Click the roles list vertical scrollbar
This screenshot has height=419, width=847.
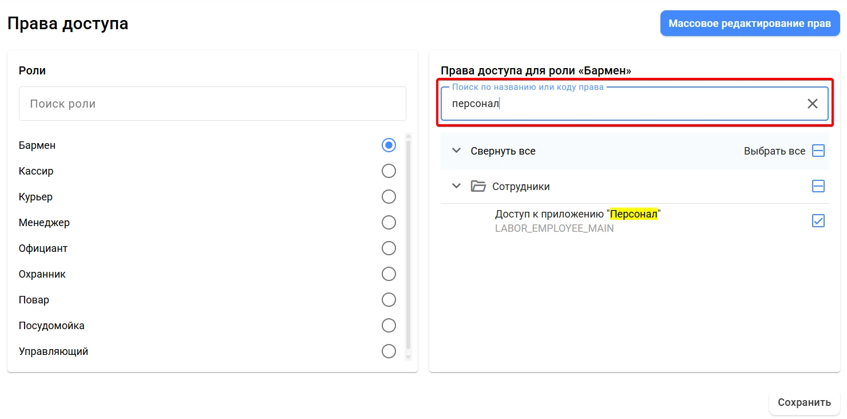tap(408, 246)
